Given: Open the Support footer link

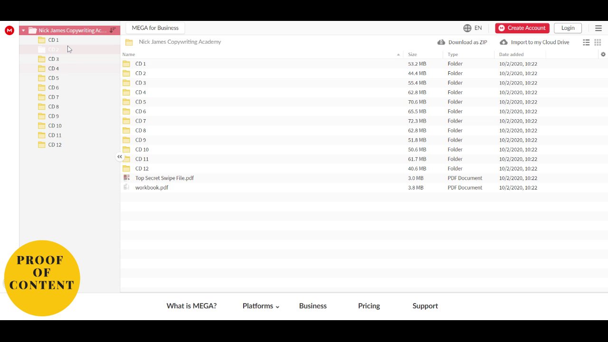Looking at the screenshot, I should point(425,306).
